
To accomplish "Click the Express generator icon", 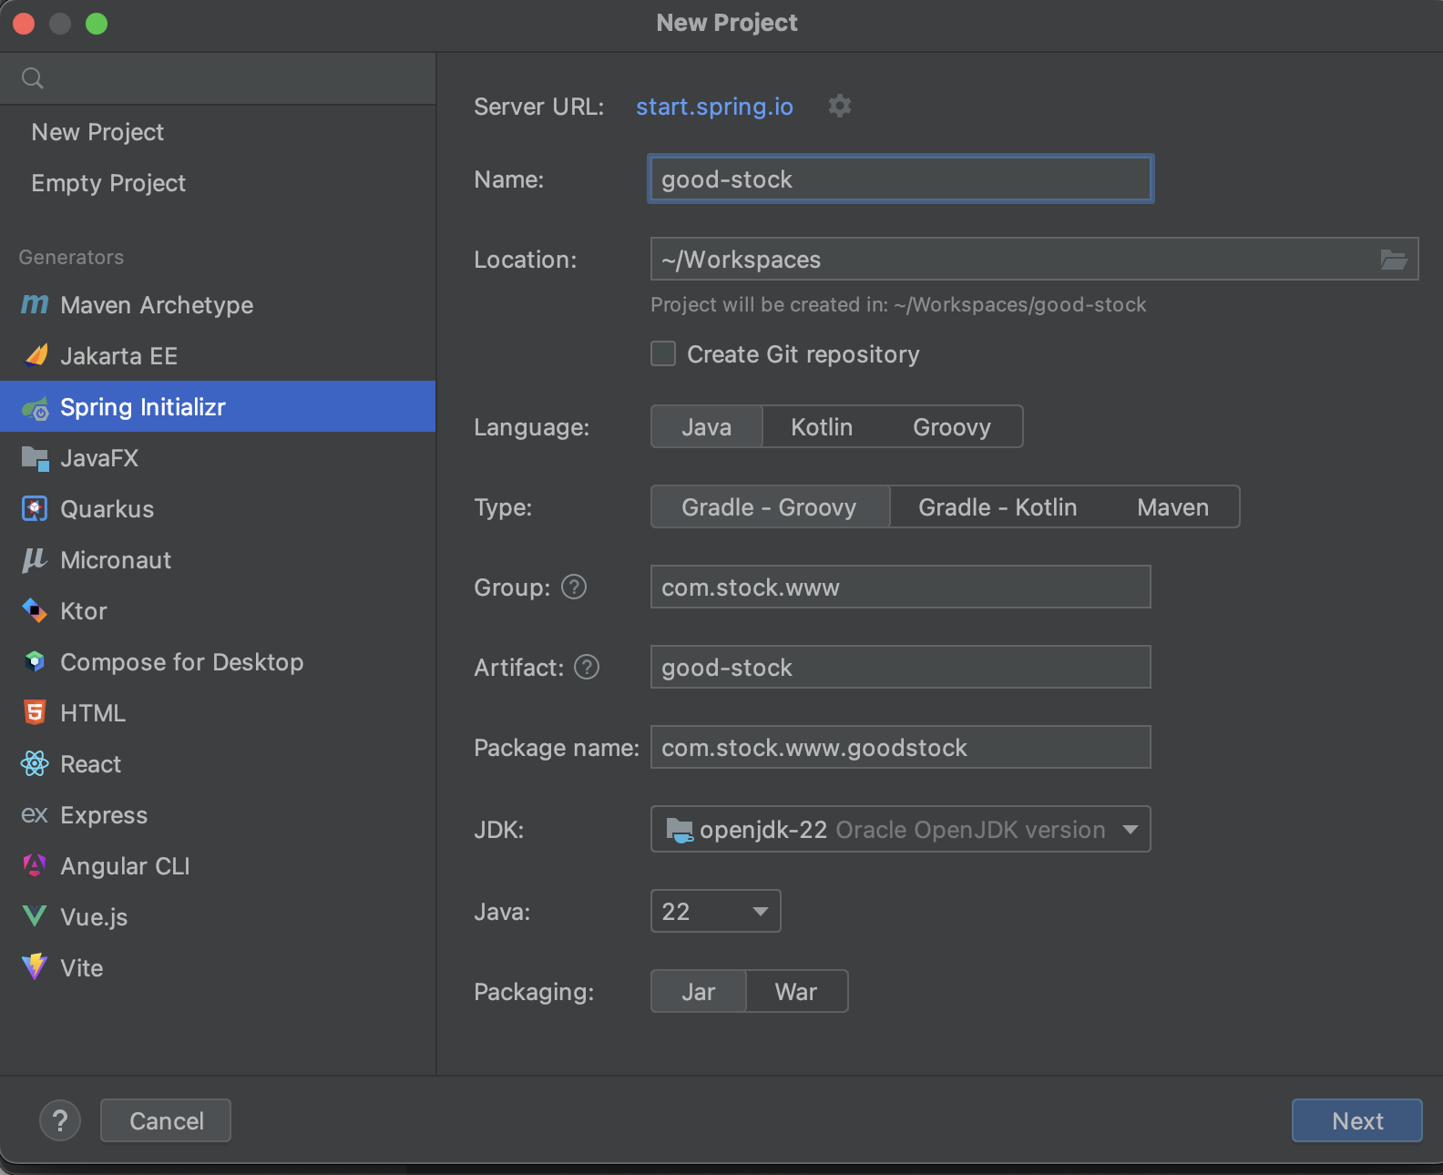I will (35, 814).
